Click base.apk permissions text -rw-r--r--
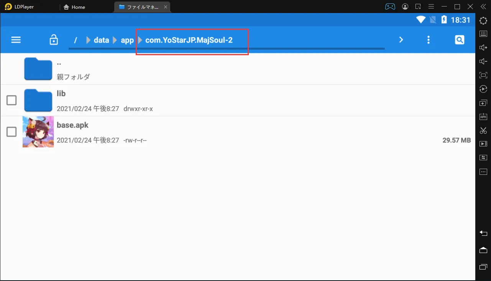This screenshot has width=491, height=281. 135,140
